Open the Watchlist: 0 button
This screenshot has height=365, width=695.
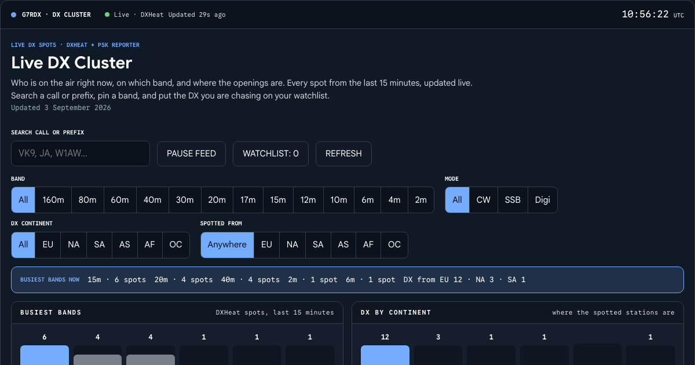pyautogui.click(x=270, y=154)
